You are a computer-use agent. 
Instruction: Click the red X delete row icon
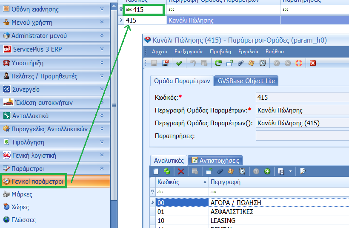(181, 171)
